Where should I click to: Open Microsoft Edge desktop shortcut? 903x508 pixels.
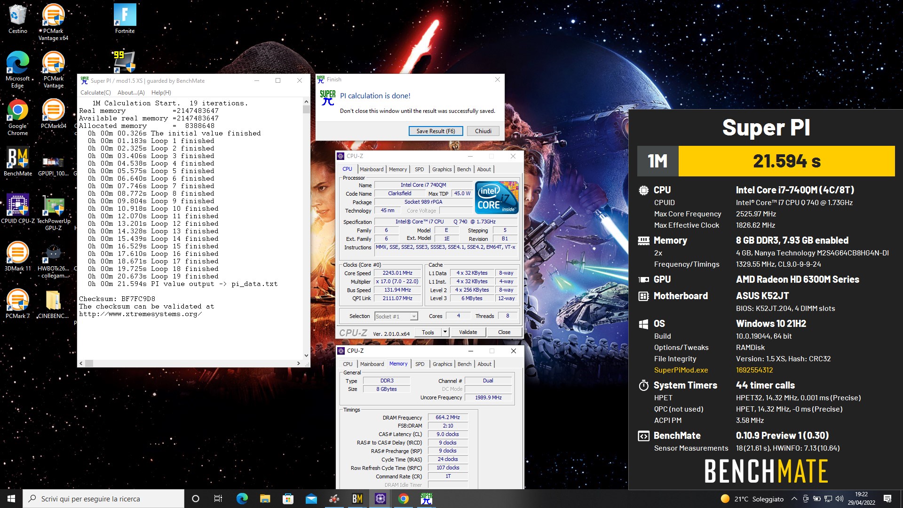17,70
